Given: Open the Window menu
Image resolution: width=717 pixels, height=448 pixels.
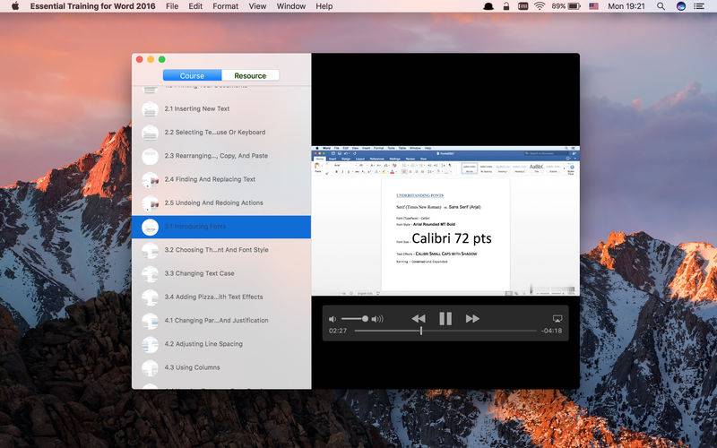Looking at the screenshot, I should tap(290, 6).
